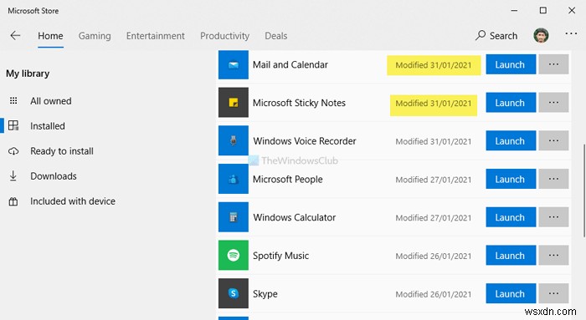Open more options for Microsoft People
This screenshot has width=586, height=320.
point(553,179)
